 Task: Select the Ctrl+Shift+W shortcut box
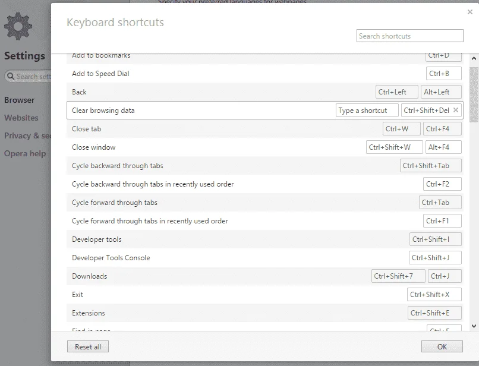click(x=395, y=147)
